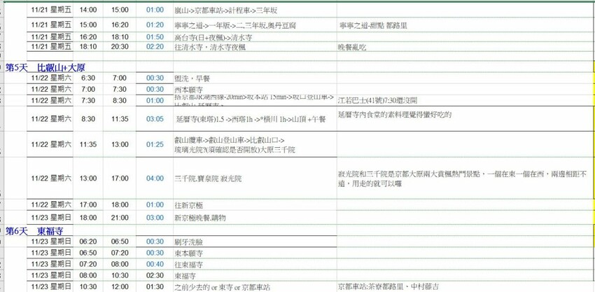The image size is (595, 292).
Task: Select the start time cell 16:20
Action: [89, 36]
